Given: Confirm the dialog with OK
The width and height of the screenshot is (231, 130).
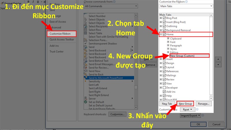Looking at the screenshot, I should pyautogui.click(x=198, y=124).
